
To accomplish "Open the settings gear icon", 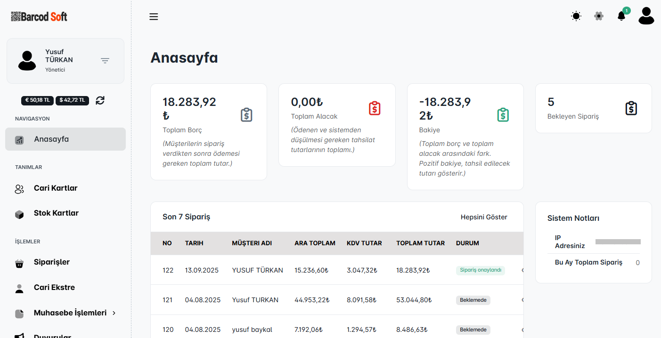I will (599, 16).
